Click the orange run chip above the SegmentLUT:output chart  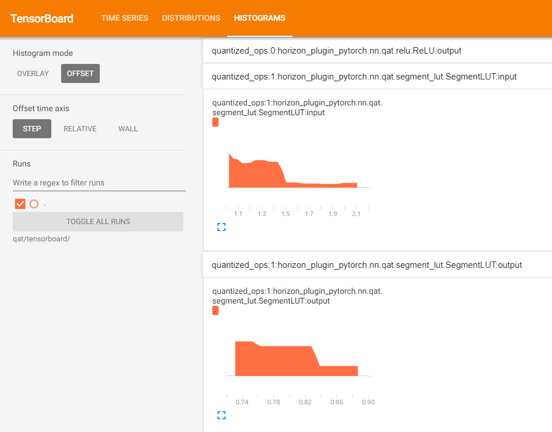tap(215, 311)
